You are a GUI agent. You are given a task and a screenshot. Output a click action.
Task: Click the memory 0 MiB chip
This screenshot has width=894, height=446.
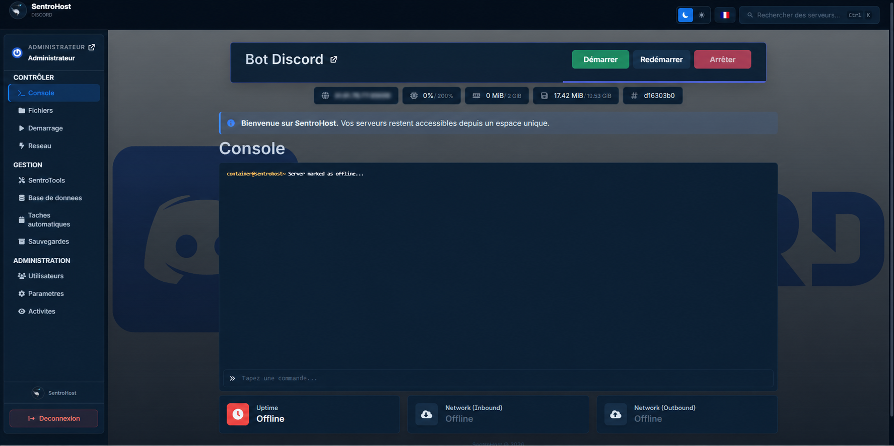[x=497, y=96]
